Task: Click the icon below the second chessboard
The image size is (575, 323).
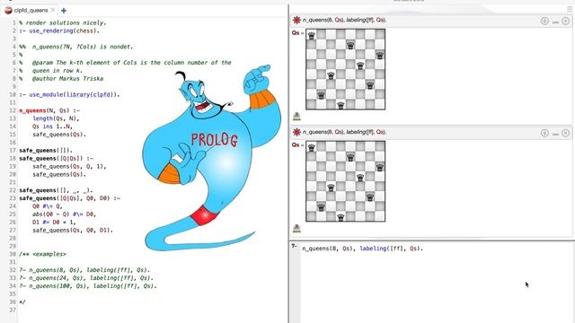Action: [296, 229]
